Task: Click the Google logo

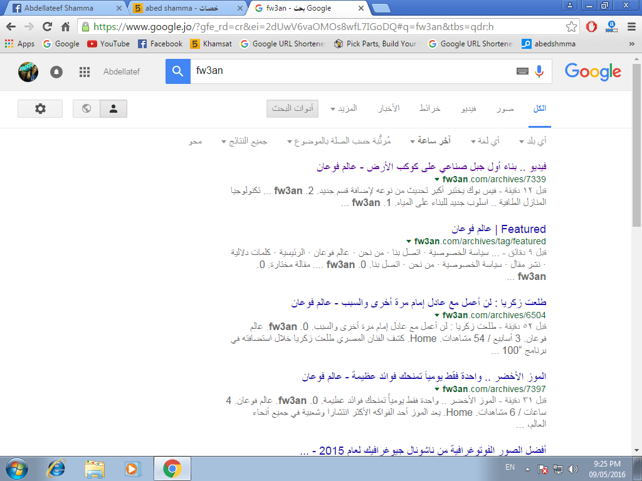Action: click(x=593, y=71)
